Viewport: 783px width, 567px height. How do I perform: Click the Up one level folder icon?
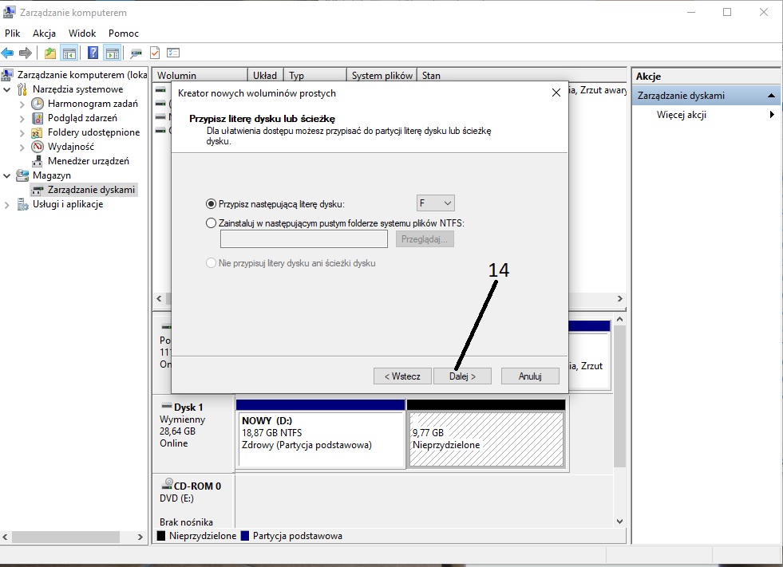(x=50, y=53)
